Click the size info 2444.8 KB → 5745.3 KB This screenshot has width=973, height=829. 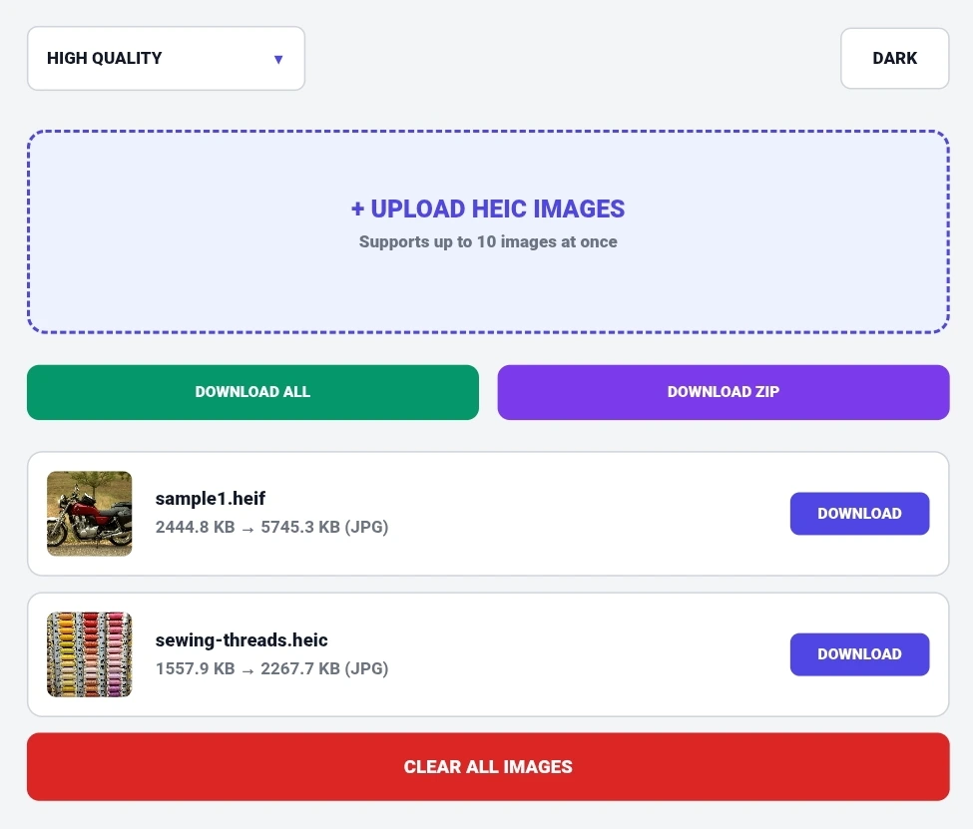pyautogui.click(x=271, y=527)
